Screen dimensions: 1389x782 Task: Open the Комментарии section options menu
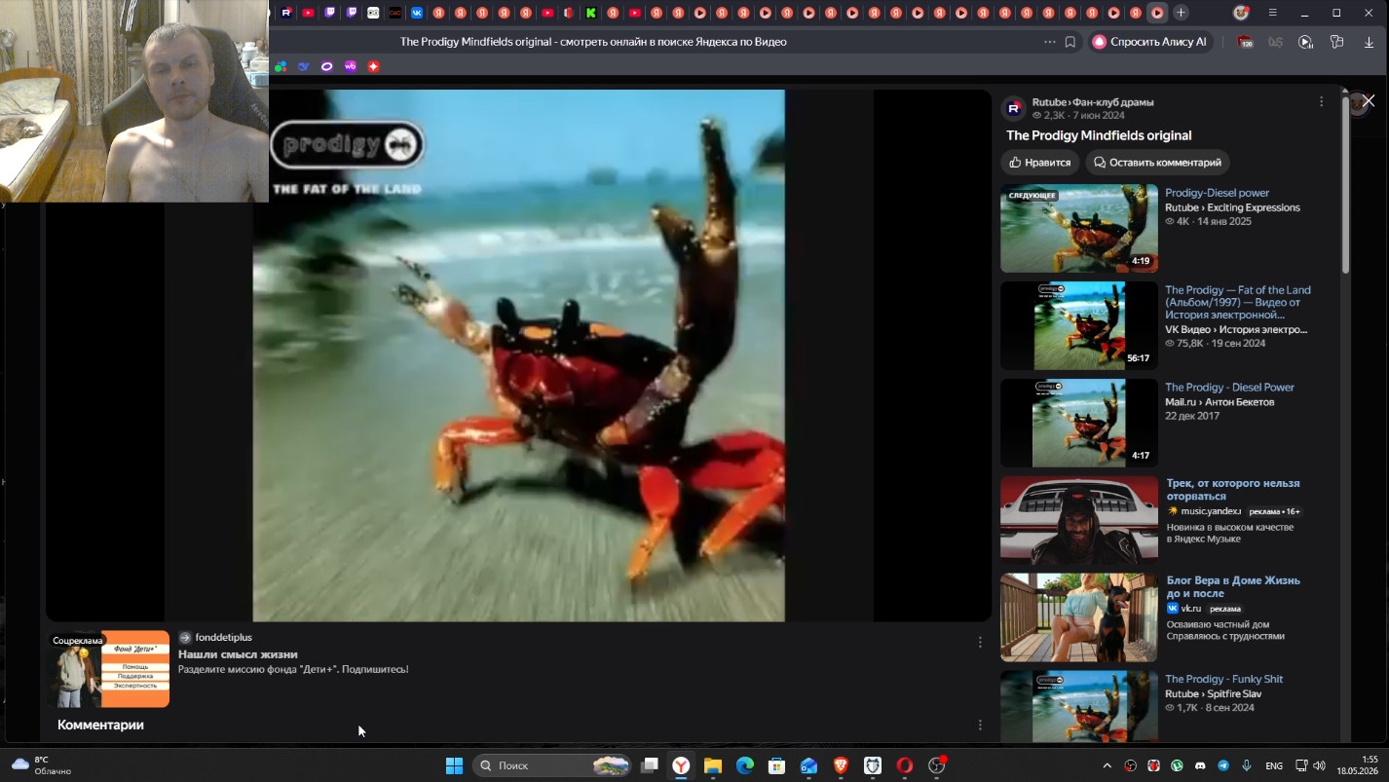click(980, 726)
